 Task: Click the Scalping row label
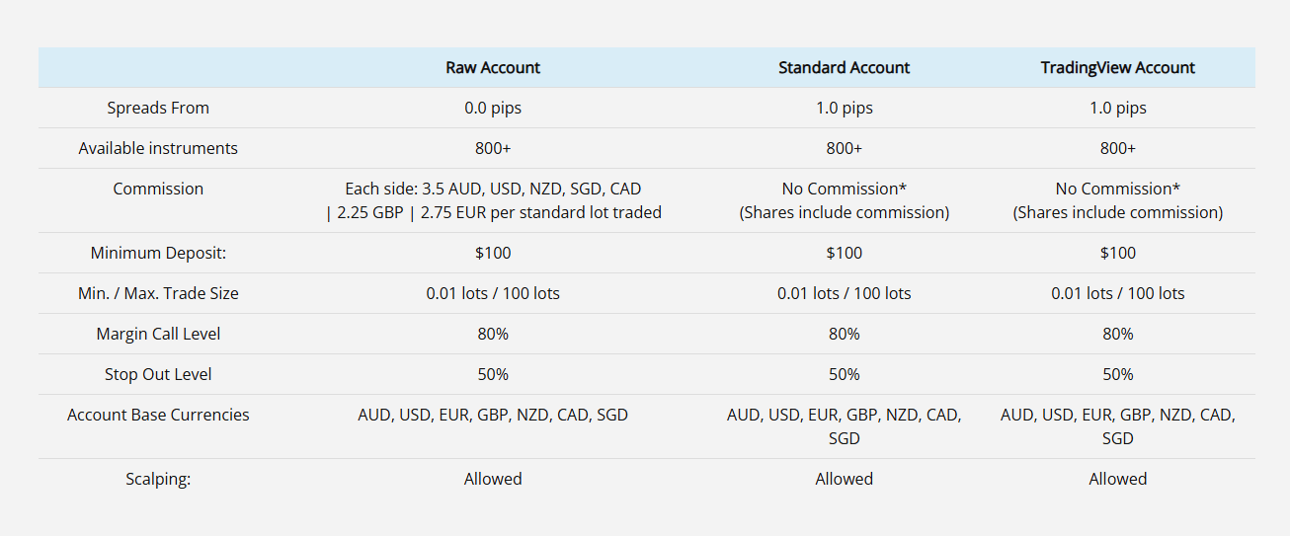(158, 480)
